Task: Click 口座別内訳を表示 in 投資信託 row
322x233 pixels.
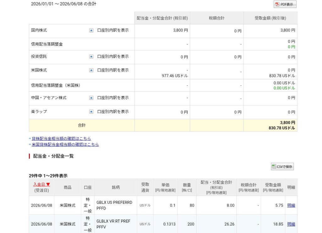Action: (x=113, y=57)
